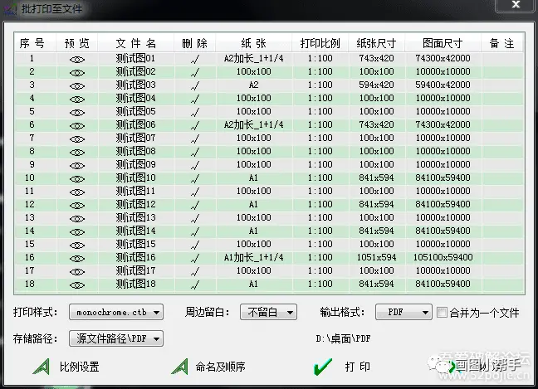
Task: Select the 测试图05 file name cell
Action: (136, 111)
